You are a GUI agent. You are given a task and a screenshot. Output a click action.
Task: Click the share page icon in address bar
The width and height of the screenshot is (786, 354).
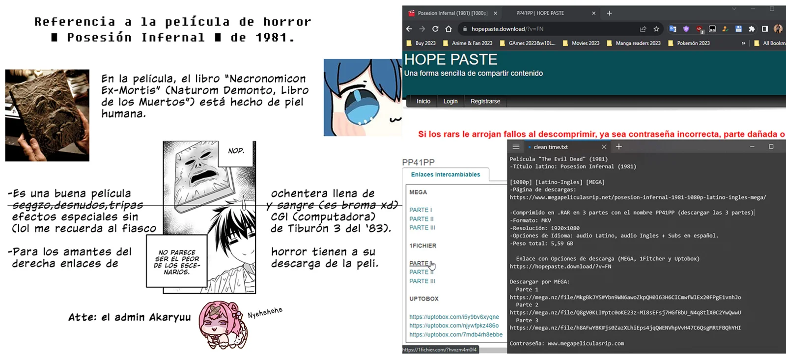point(643,29)
